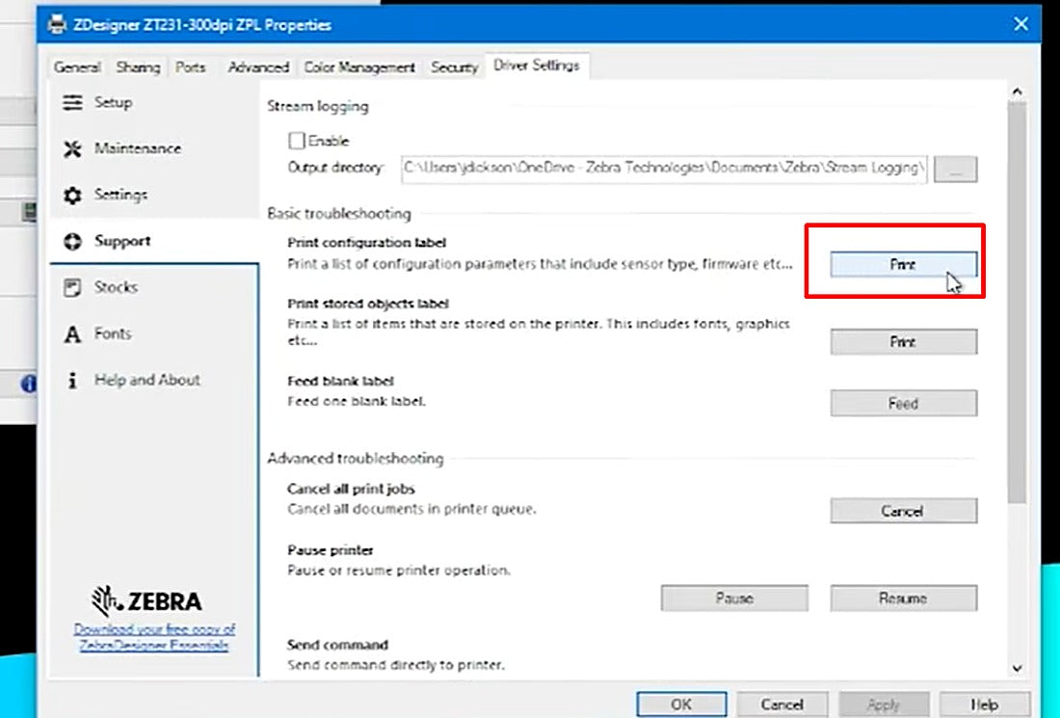
Task: Click the 'Basic troubleshooting' heading
Action: (339, 214)
